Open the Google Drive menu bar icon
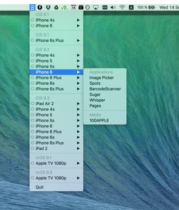The image size is (179, 210). tap(56, 7)
